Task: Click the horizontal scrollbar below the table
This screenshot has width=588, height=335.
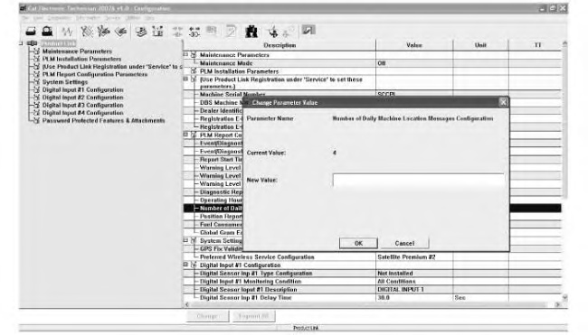Action: pos(374,304)
